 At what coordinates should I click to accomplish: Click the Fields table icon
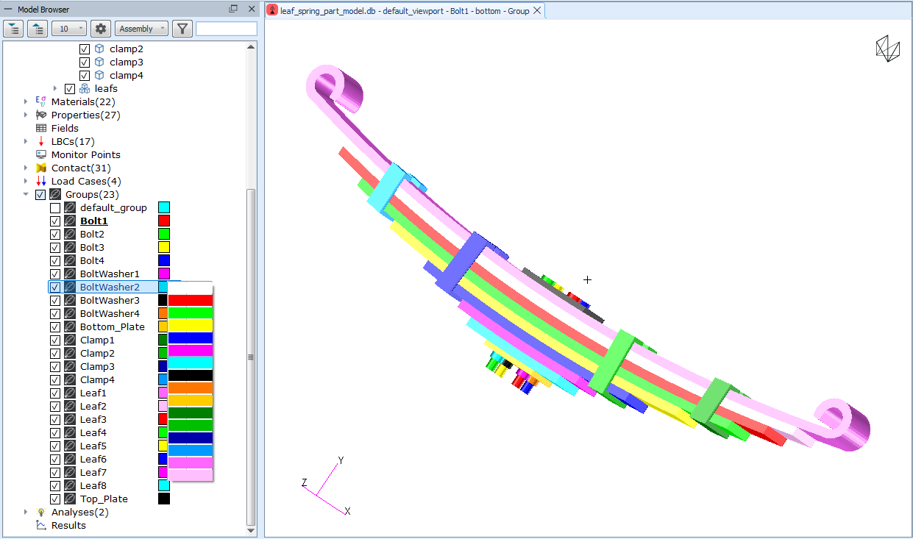[x=41, y=128]
